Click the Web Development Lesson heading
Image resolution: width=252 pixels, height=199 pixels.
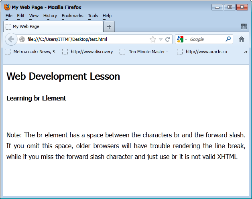(63, 76)
